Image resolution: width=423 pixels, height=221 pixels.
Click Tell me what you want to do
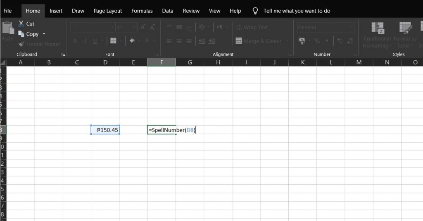tap(297, 11)
